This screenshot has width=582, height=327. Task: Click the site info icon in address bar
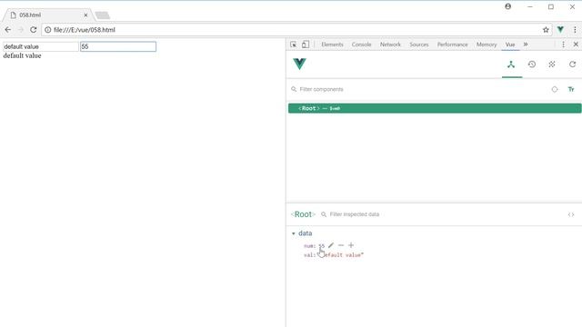pyautogui.click(x=48, y=30)
